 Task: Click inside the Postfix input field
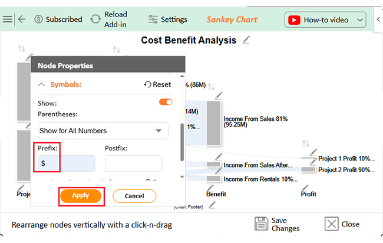tap(134, 163)
